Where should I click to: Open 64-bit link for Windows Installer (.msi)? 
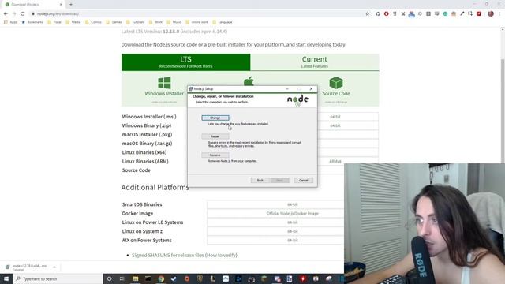point(335,117)
